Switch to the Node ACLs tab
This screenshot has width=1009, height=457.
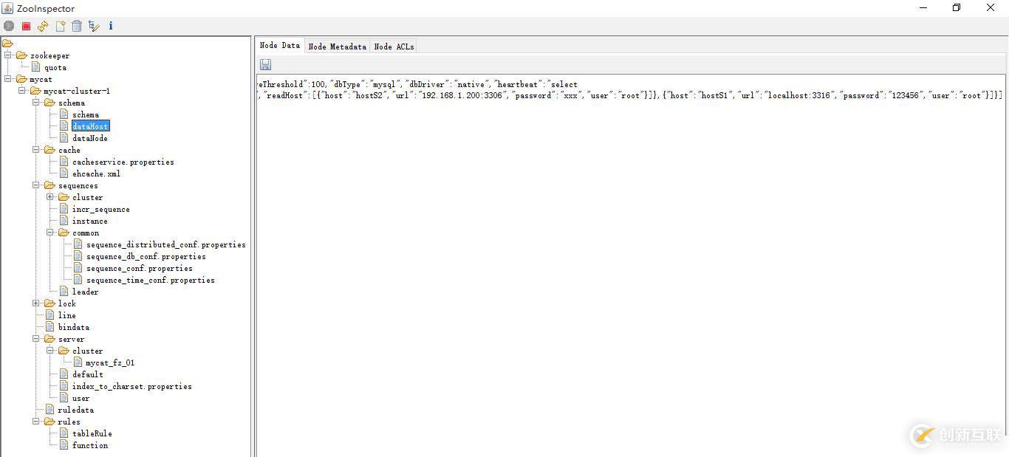[394, 47]
